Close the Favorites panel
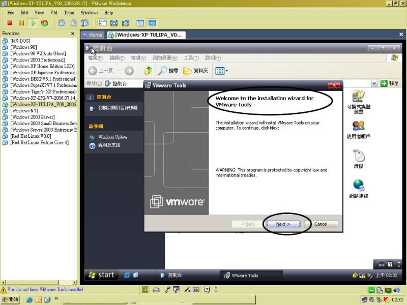Viewport: 407px width, 305px height. tap(73, 34)
